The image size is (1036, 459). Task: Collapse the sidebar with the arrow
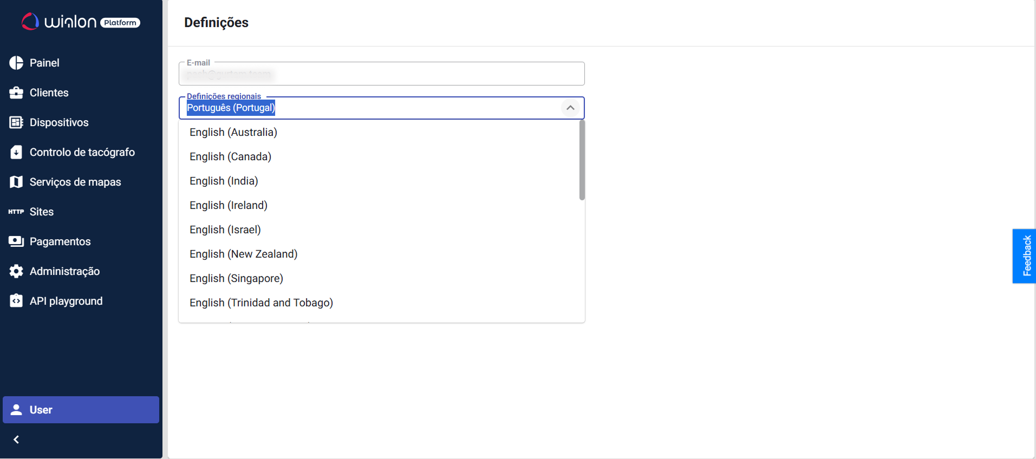click(x=16, y=440)
